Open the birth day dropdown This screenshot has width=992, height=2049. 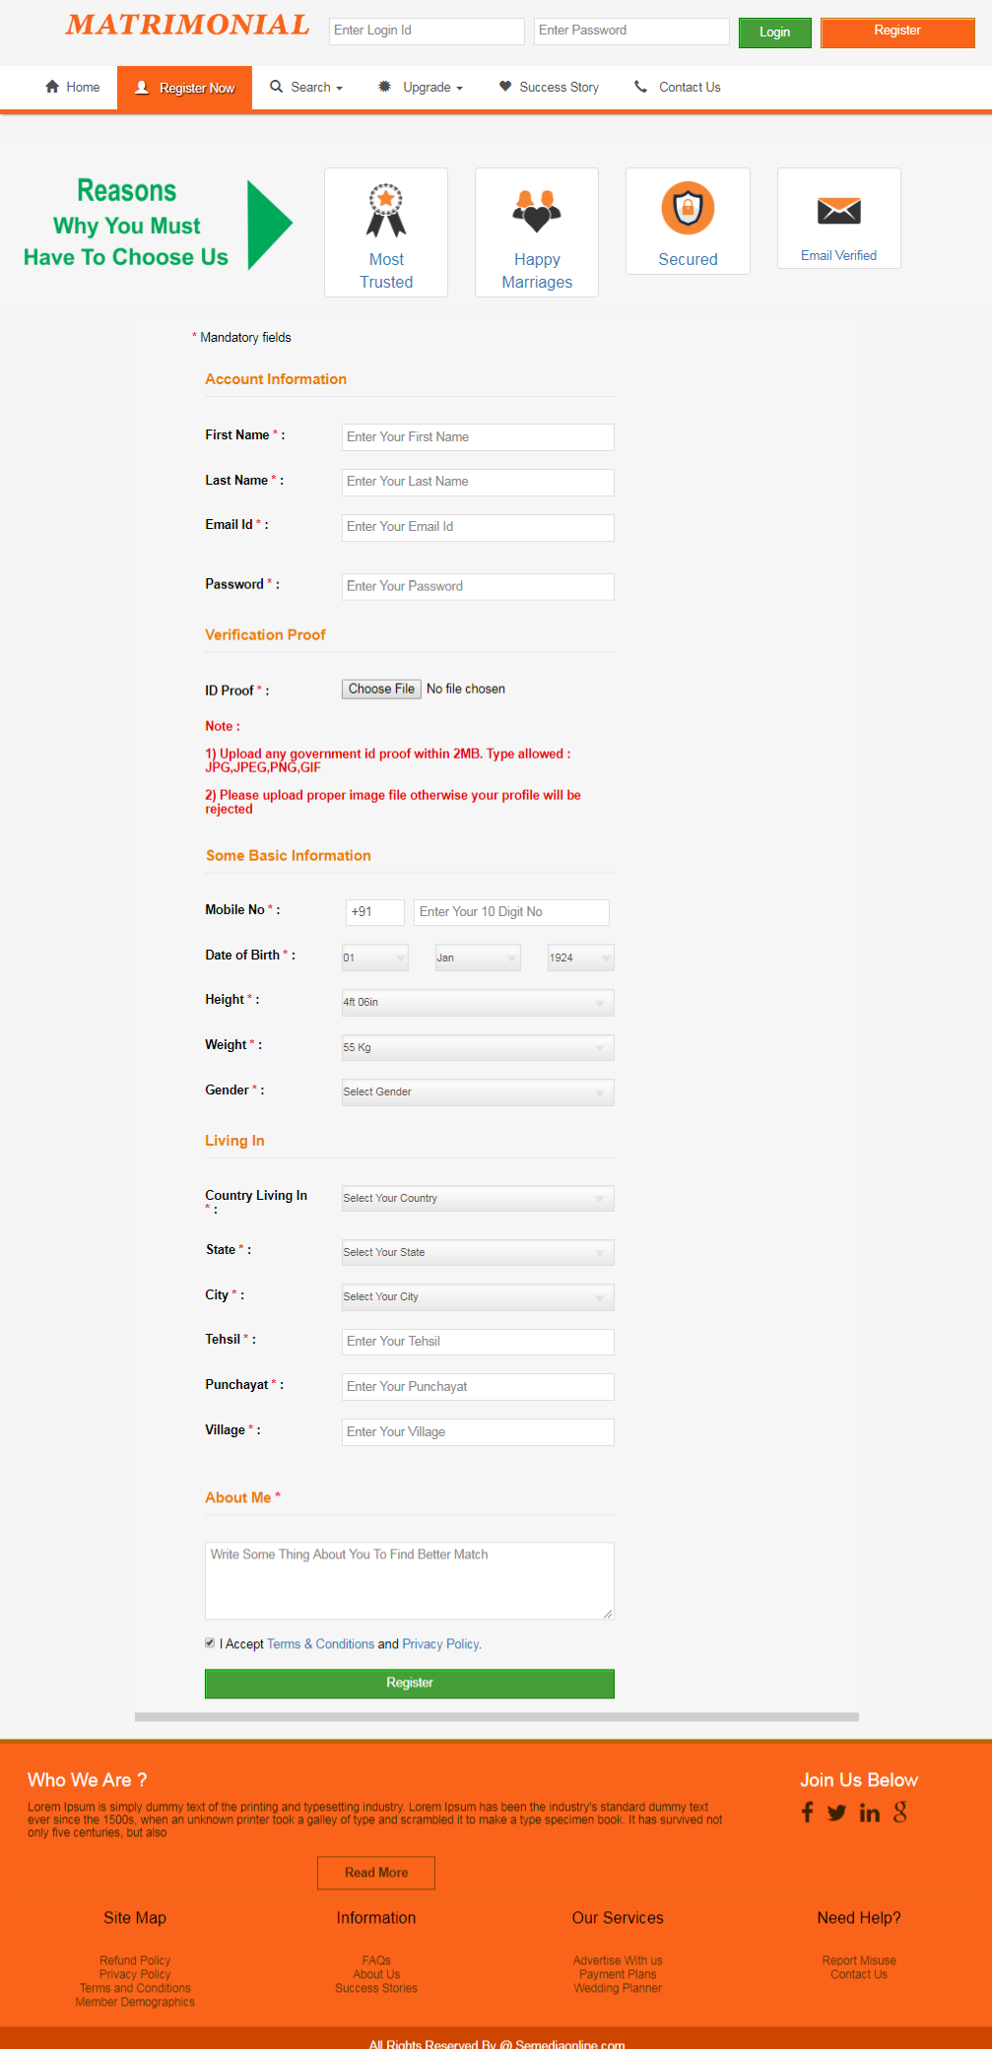coord(375,958)
